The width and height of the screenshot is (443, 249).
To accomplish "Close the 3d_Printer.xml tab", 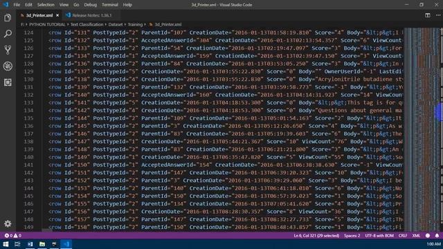I will point(57,15).
